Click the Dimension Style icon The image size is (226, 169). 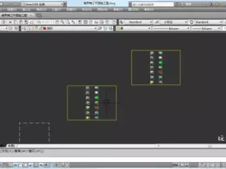click(157, 22)
